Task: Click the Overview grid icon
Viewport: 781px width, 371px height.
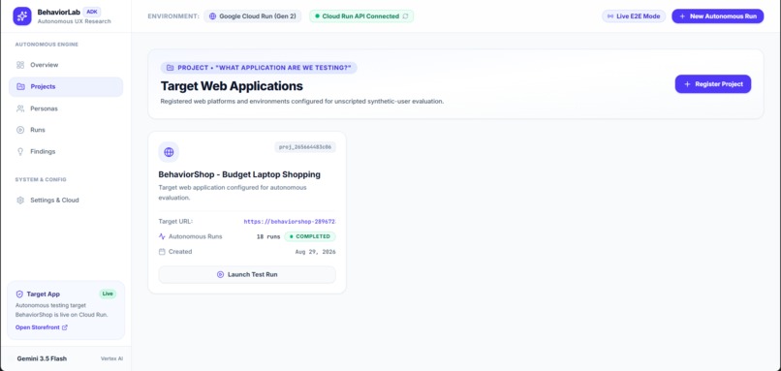Action: point(20,65)
